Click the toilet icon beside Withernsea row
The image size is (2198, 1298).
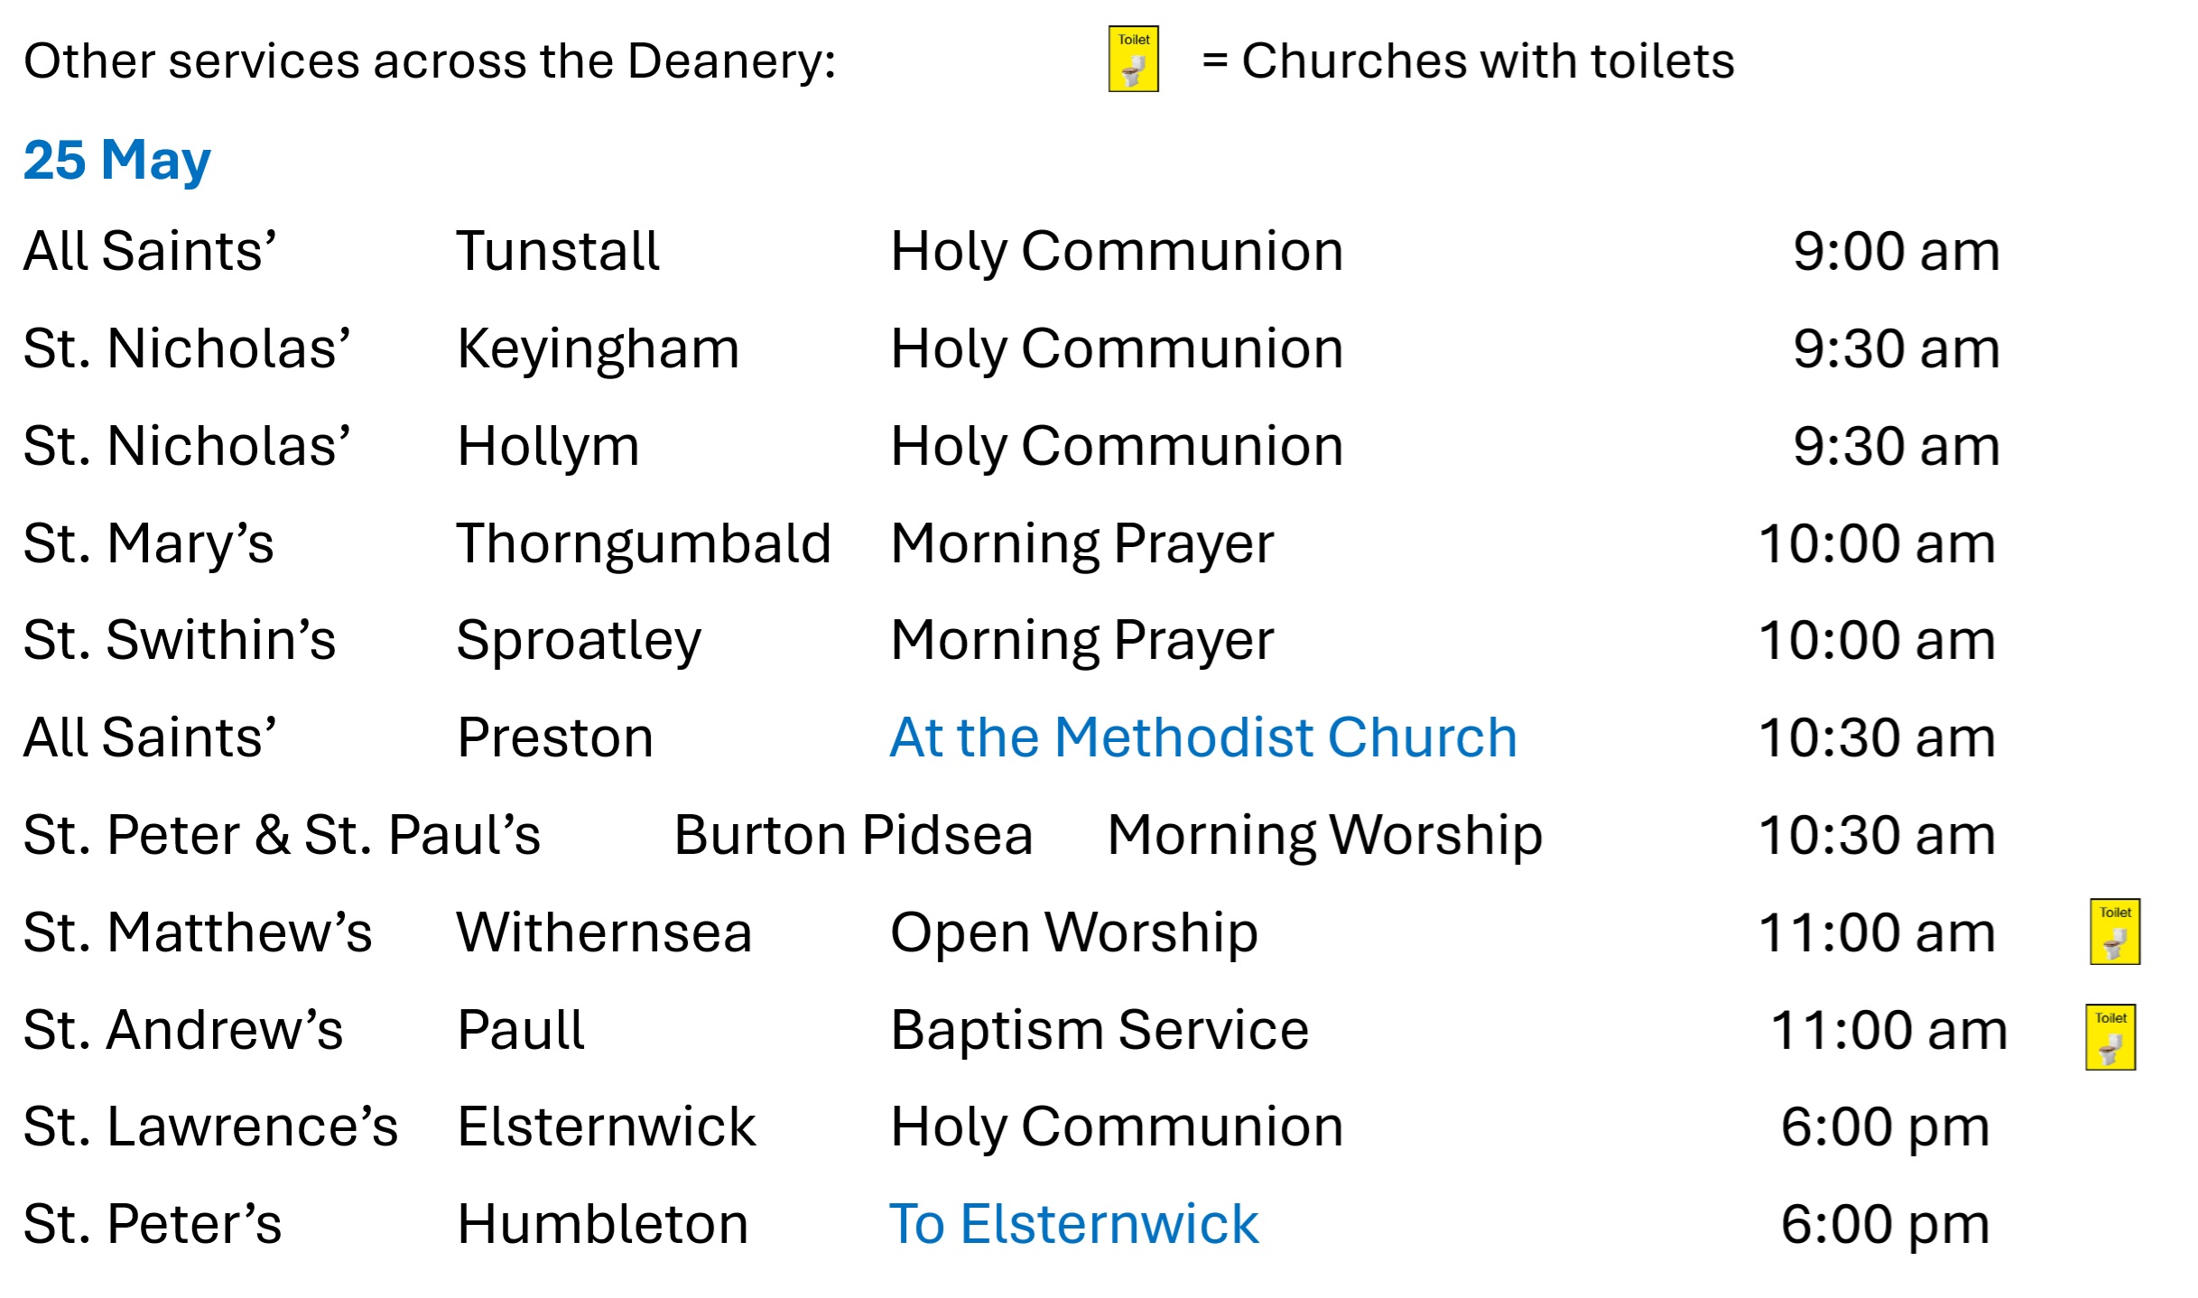[x=2115, y=932]
